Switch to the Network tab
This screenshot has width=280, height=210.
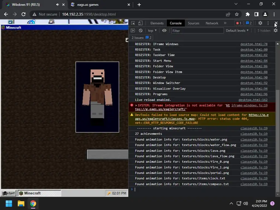click(212, 23)
